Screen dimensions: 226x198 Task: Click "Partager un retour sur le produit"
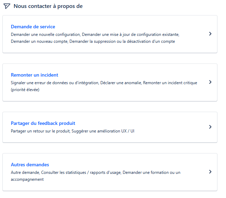click(40, 131)
